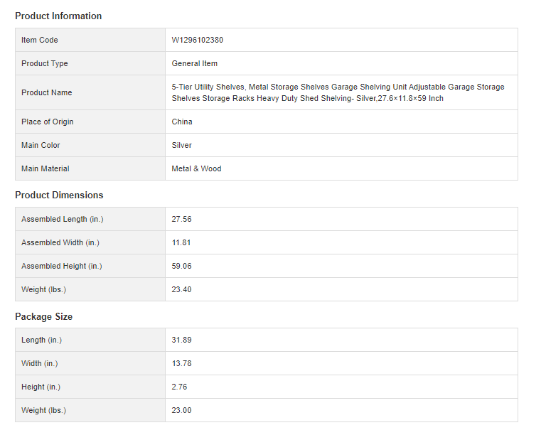
Task: Click the China origin value
Action: point(182,122)
